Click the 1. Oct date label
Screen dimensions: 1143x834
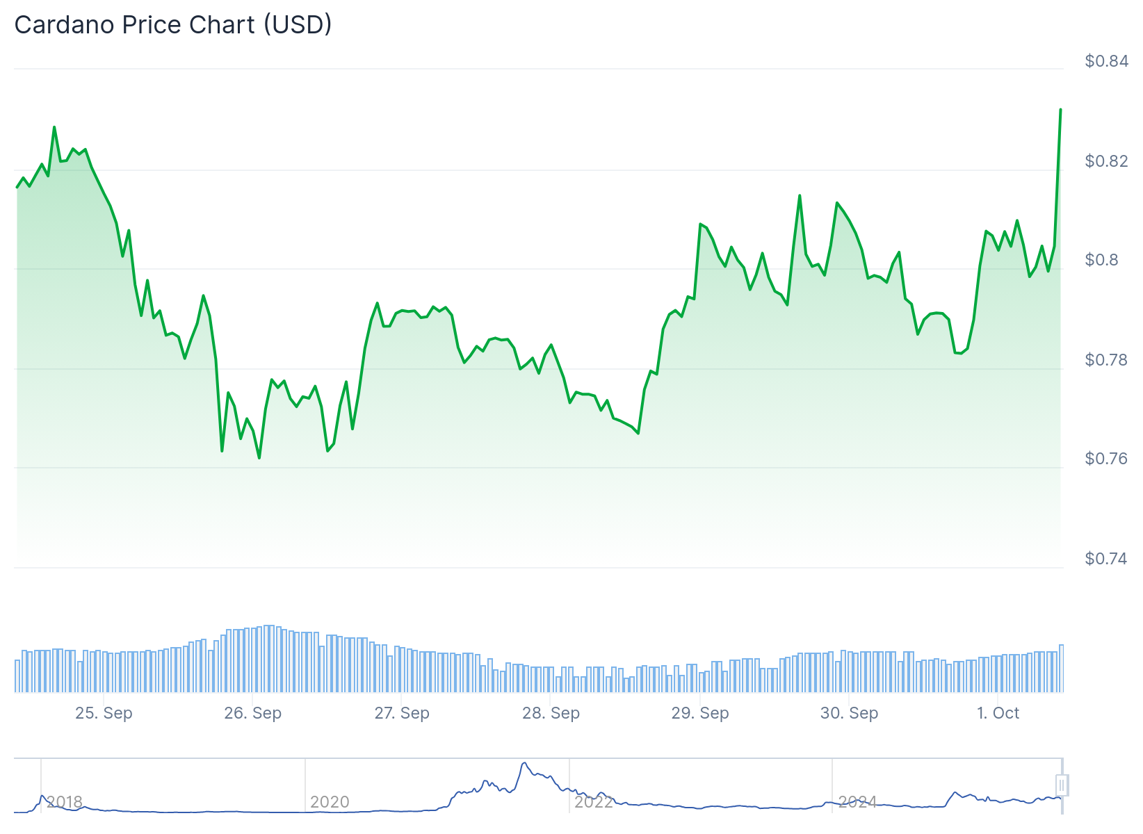coord(998,713)
